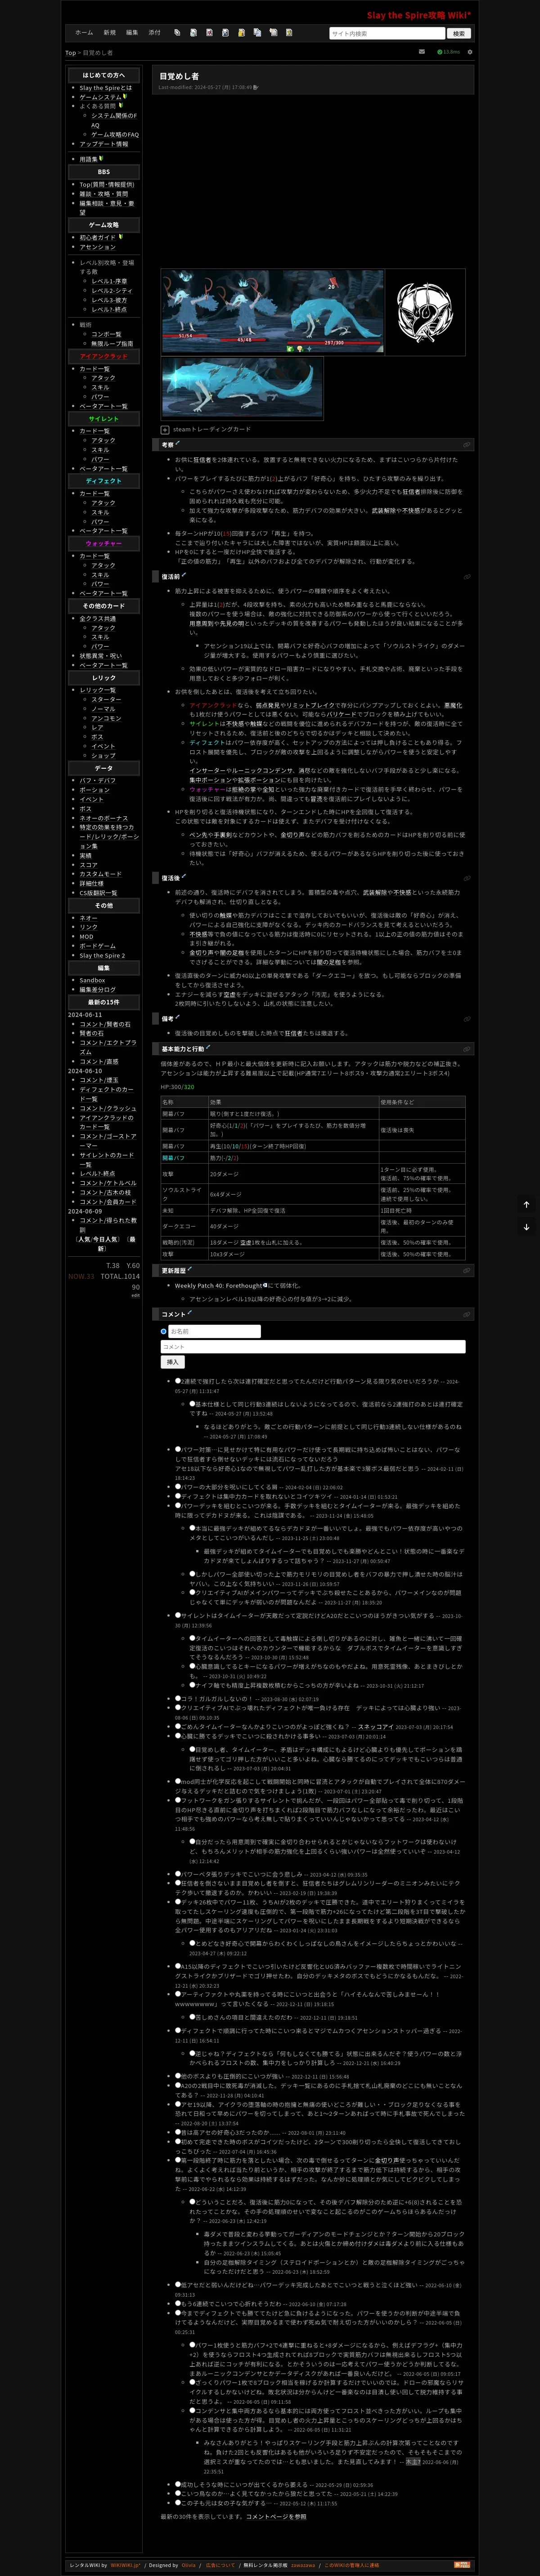Click the anchor link icon on 復活前 header

coord(466,576)
